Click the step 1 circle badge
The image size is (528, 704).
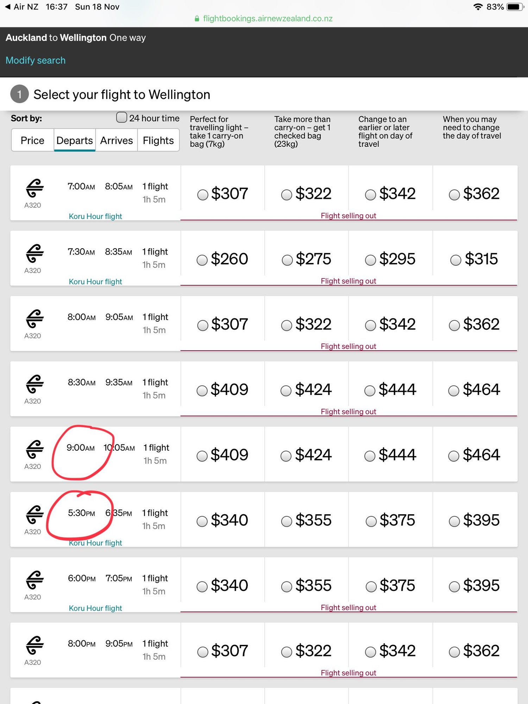19,94
